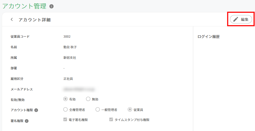This screenshot has height=131, width=255.
Task: Choose 従業員 account permission
Action: tap(130, 110)
